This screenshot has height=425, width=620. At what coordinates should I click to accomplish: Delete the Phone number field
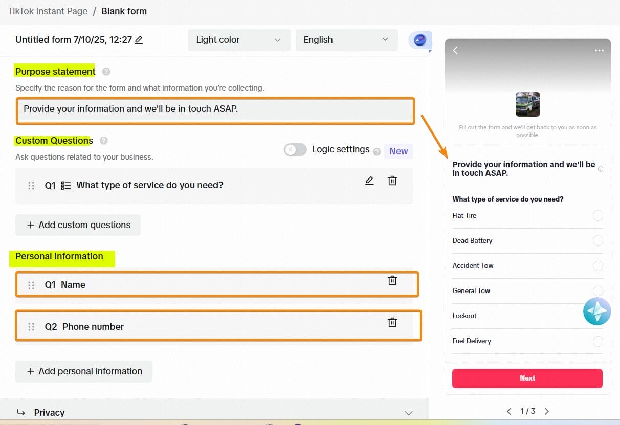[392, 322]
